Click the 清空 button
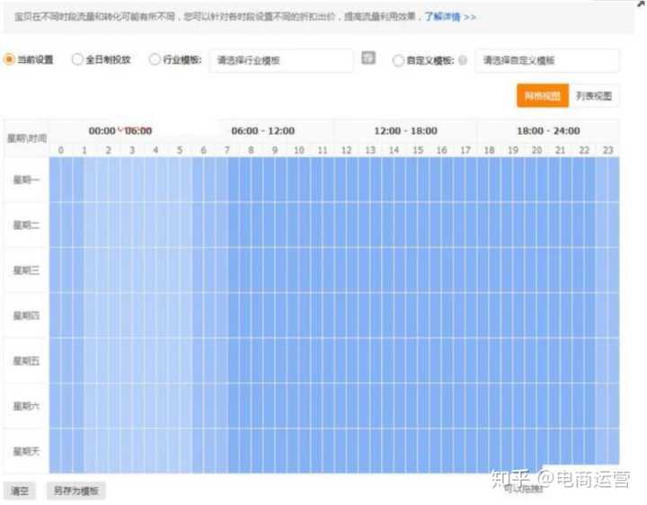 pos(20,492)
